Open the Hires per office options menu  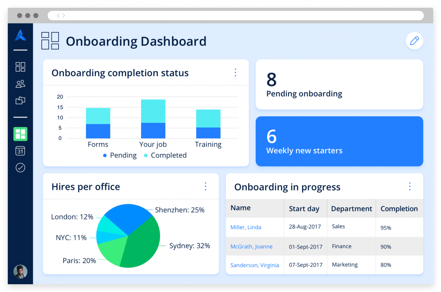click(205, 186)
